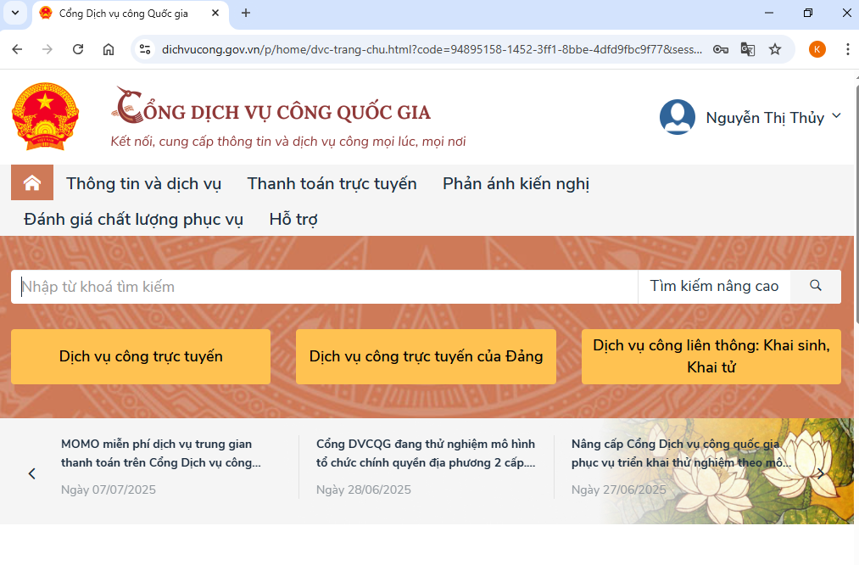859x565 pixels.
Task: Select the Cổng Dịch vụ công Quốc gia tab
Action: pyautogui.click(x=131, y=14)
